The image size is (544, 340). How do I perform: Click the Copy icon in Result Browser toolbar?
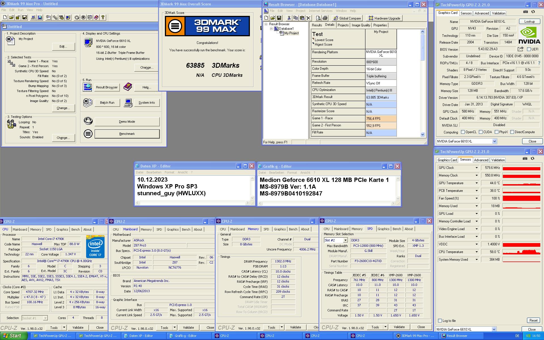click(296, 18)
